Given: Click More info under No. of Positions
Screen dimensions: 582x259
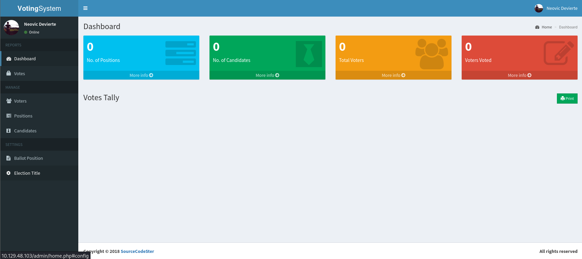Looking at the screenshot, I should click(141, 75).
